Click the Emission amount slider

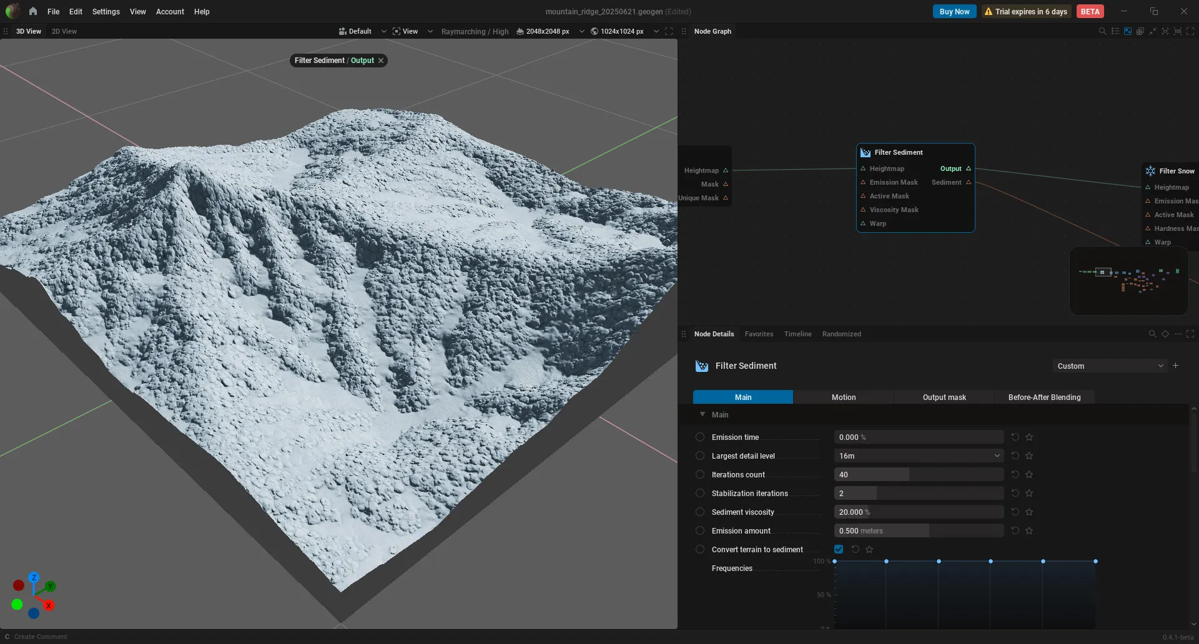coord(919,530)
